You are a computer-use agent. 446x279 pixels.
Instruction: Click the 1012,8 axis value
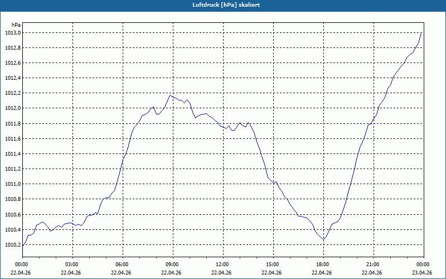point(13,48)
